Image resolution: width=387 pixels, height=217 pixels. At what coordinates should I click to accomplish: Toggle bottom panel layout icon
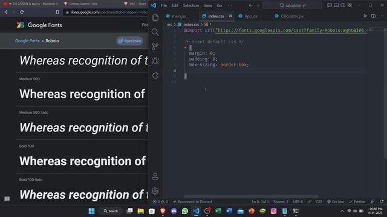[x=336, y=5]
